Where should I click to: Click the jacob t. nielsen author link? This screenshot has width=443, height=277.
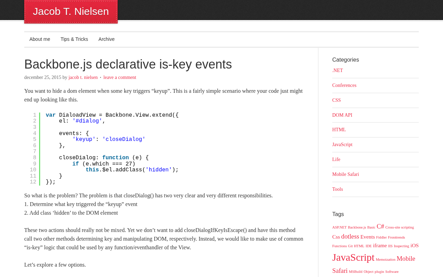coord(83,78)
